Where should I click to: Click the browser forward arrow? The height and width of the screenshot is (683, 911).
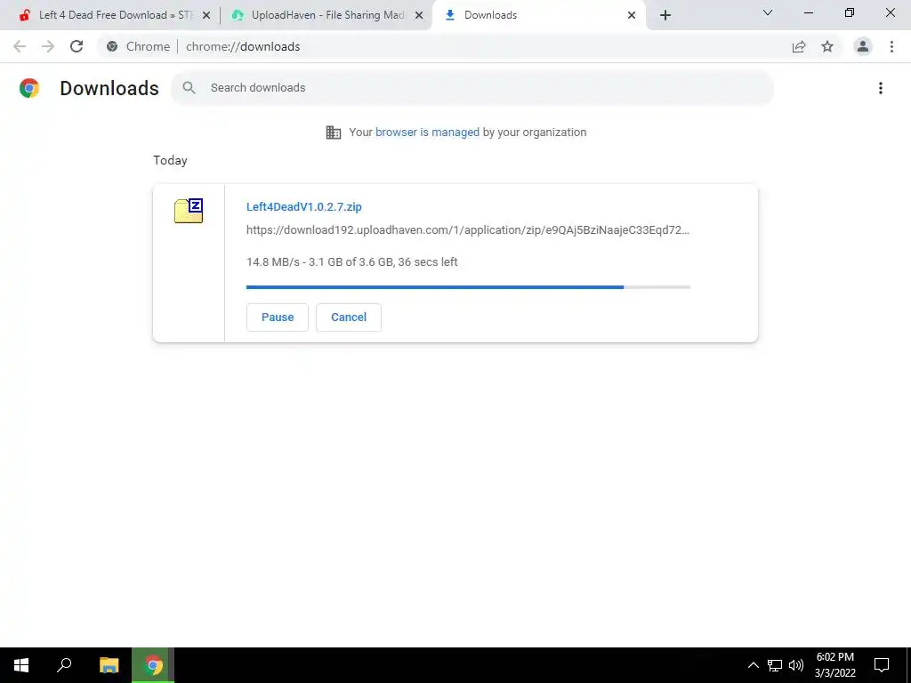(x=48, y=46)
